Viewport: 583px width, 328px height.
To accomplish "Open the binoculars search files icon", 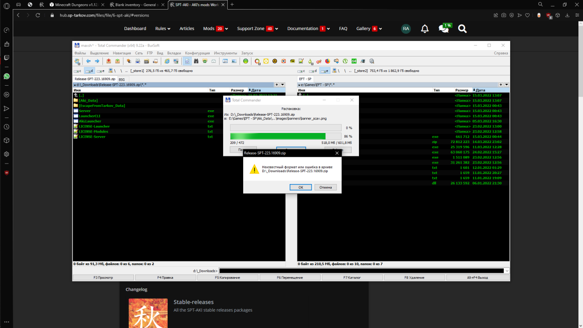I will 196,61.
